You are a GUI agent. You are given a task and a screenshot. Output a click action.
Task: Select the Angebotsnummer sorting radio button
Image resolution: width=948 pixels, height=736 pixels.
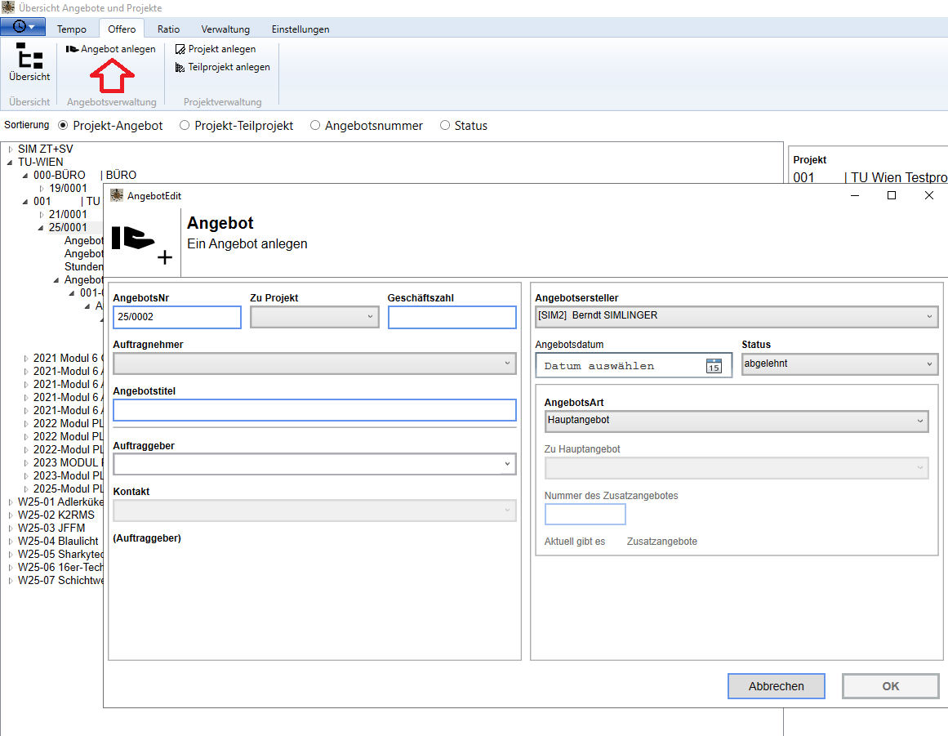pyautogui.click(x=315, y=126)
